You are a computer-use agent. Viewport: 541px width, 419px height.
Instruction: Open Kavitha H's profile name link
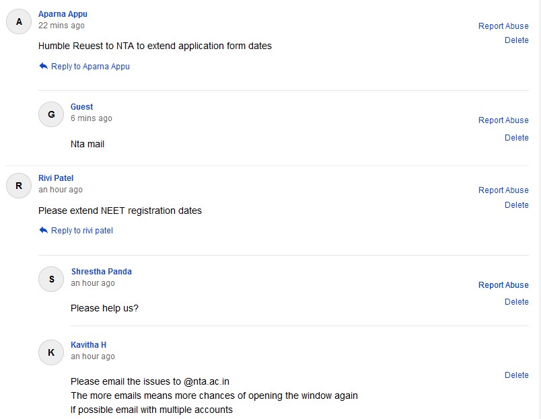tap(88, 345)
